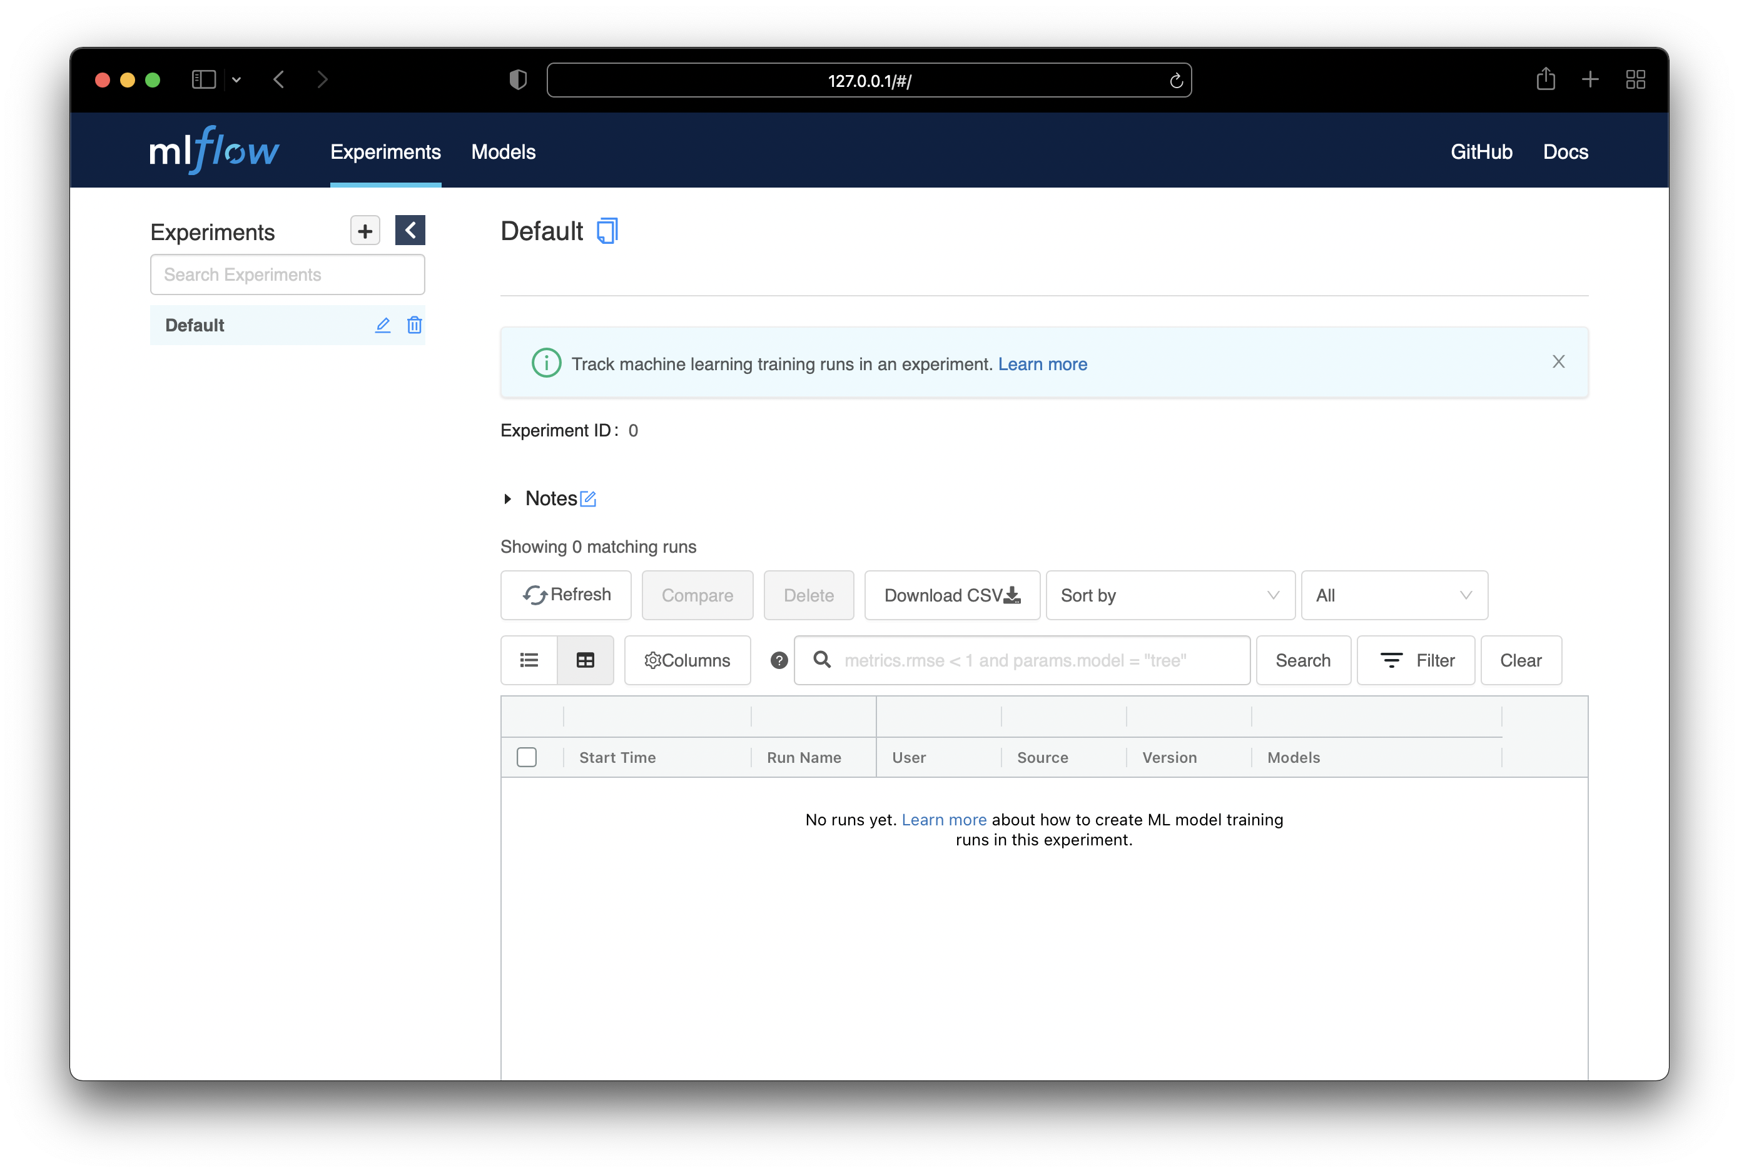
Task: Click the pencil icon to rename Default
Action: pyautogui.click(x=382, y=325)
